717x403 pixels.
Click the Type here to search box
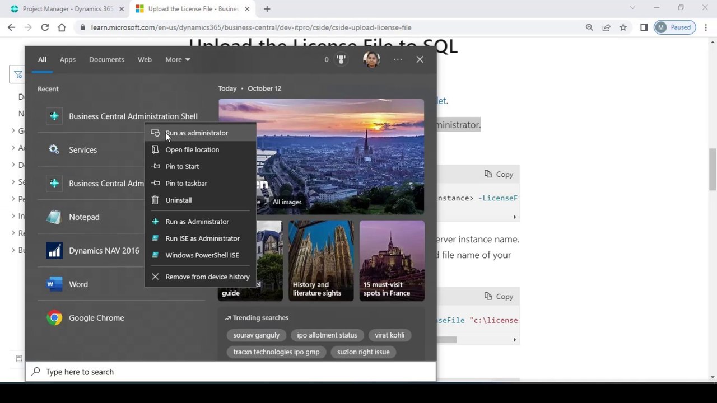(x=231, y=372)
